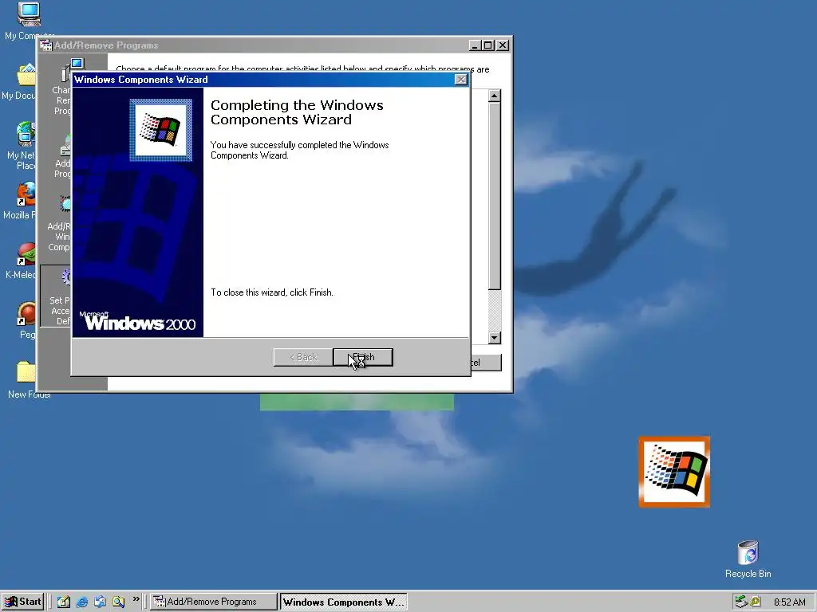Launch Outlook Express from quick launch

(x=100, y=602)
